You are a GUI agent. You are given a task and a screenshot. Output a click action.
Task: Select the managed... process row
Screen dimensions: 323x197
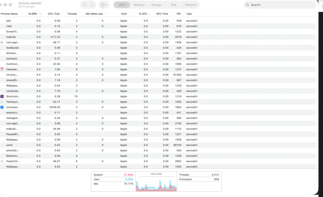[x=158, y=118]
